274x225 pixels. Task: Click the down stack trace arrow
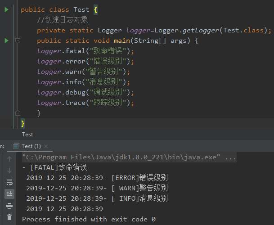pyautogui.click(x=9, y=171)
